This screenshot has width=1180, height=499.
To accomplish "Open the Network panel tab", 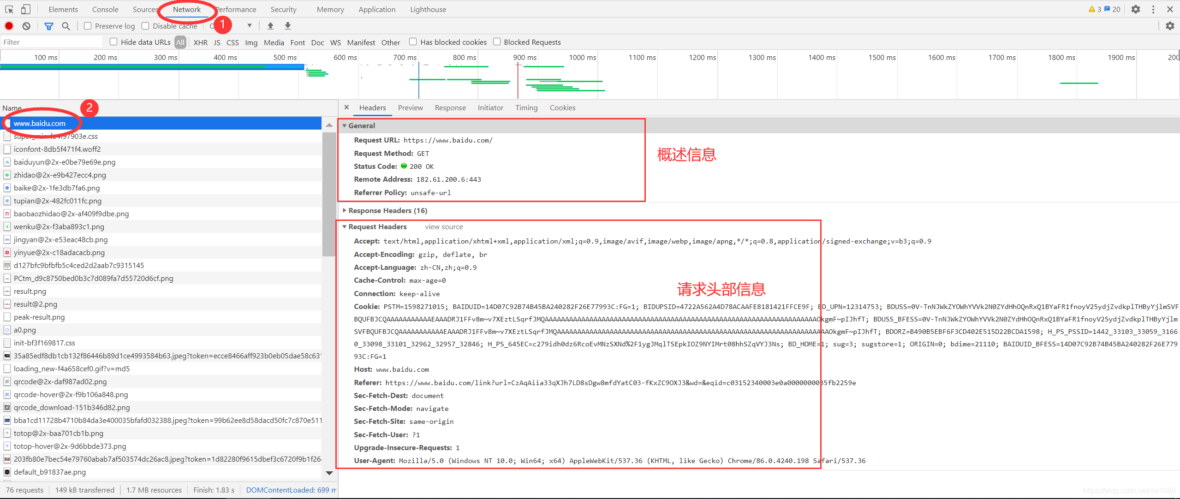I will point(187,9).
